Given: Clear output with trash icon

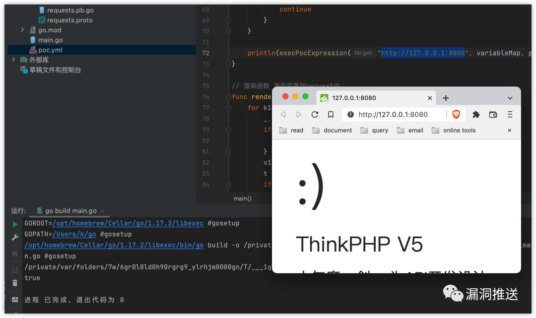Looking at the screenshot, I should [15, 283].
